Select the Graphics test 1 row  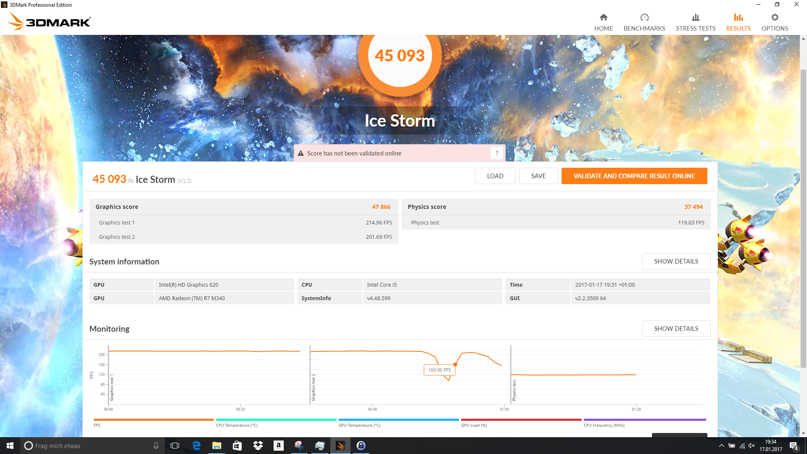[x=244, y=222]
